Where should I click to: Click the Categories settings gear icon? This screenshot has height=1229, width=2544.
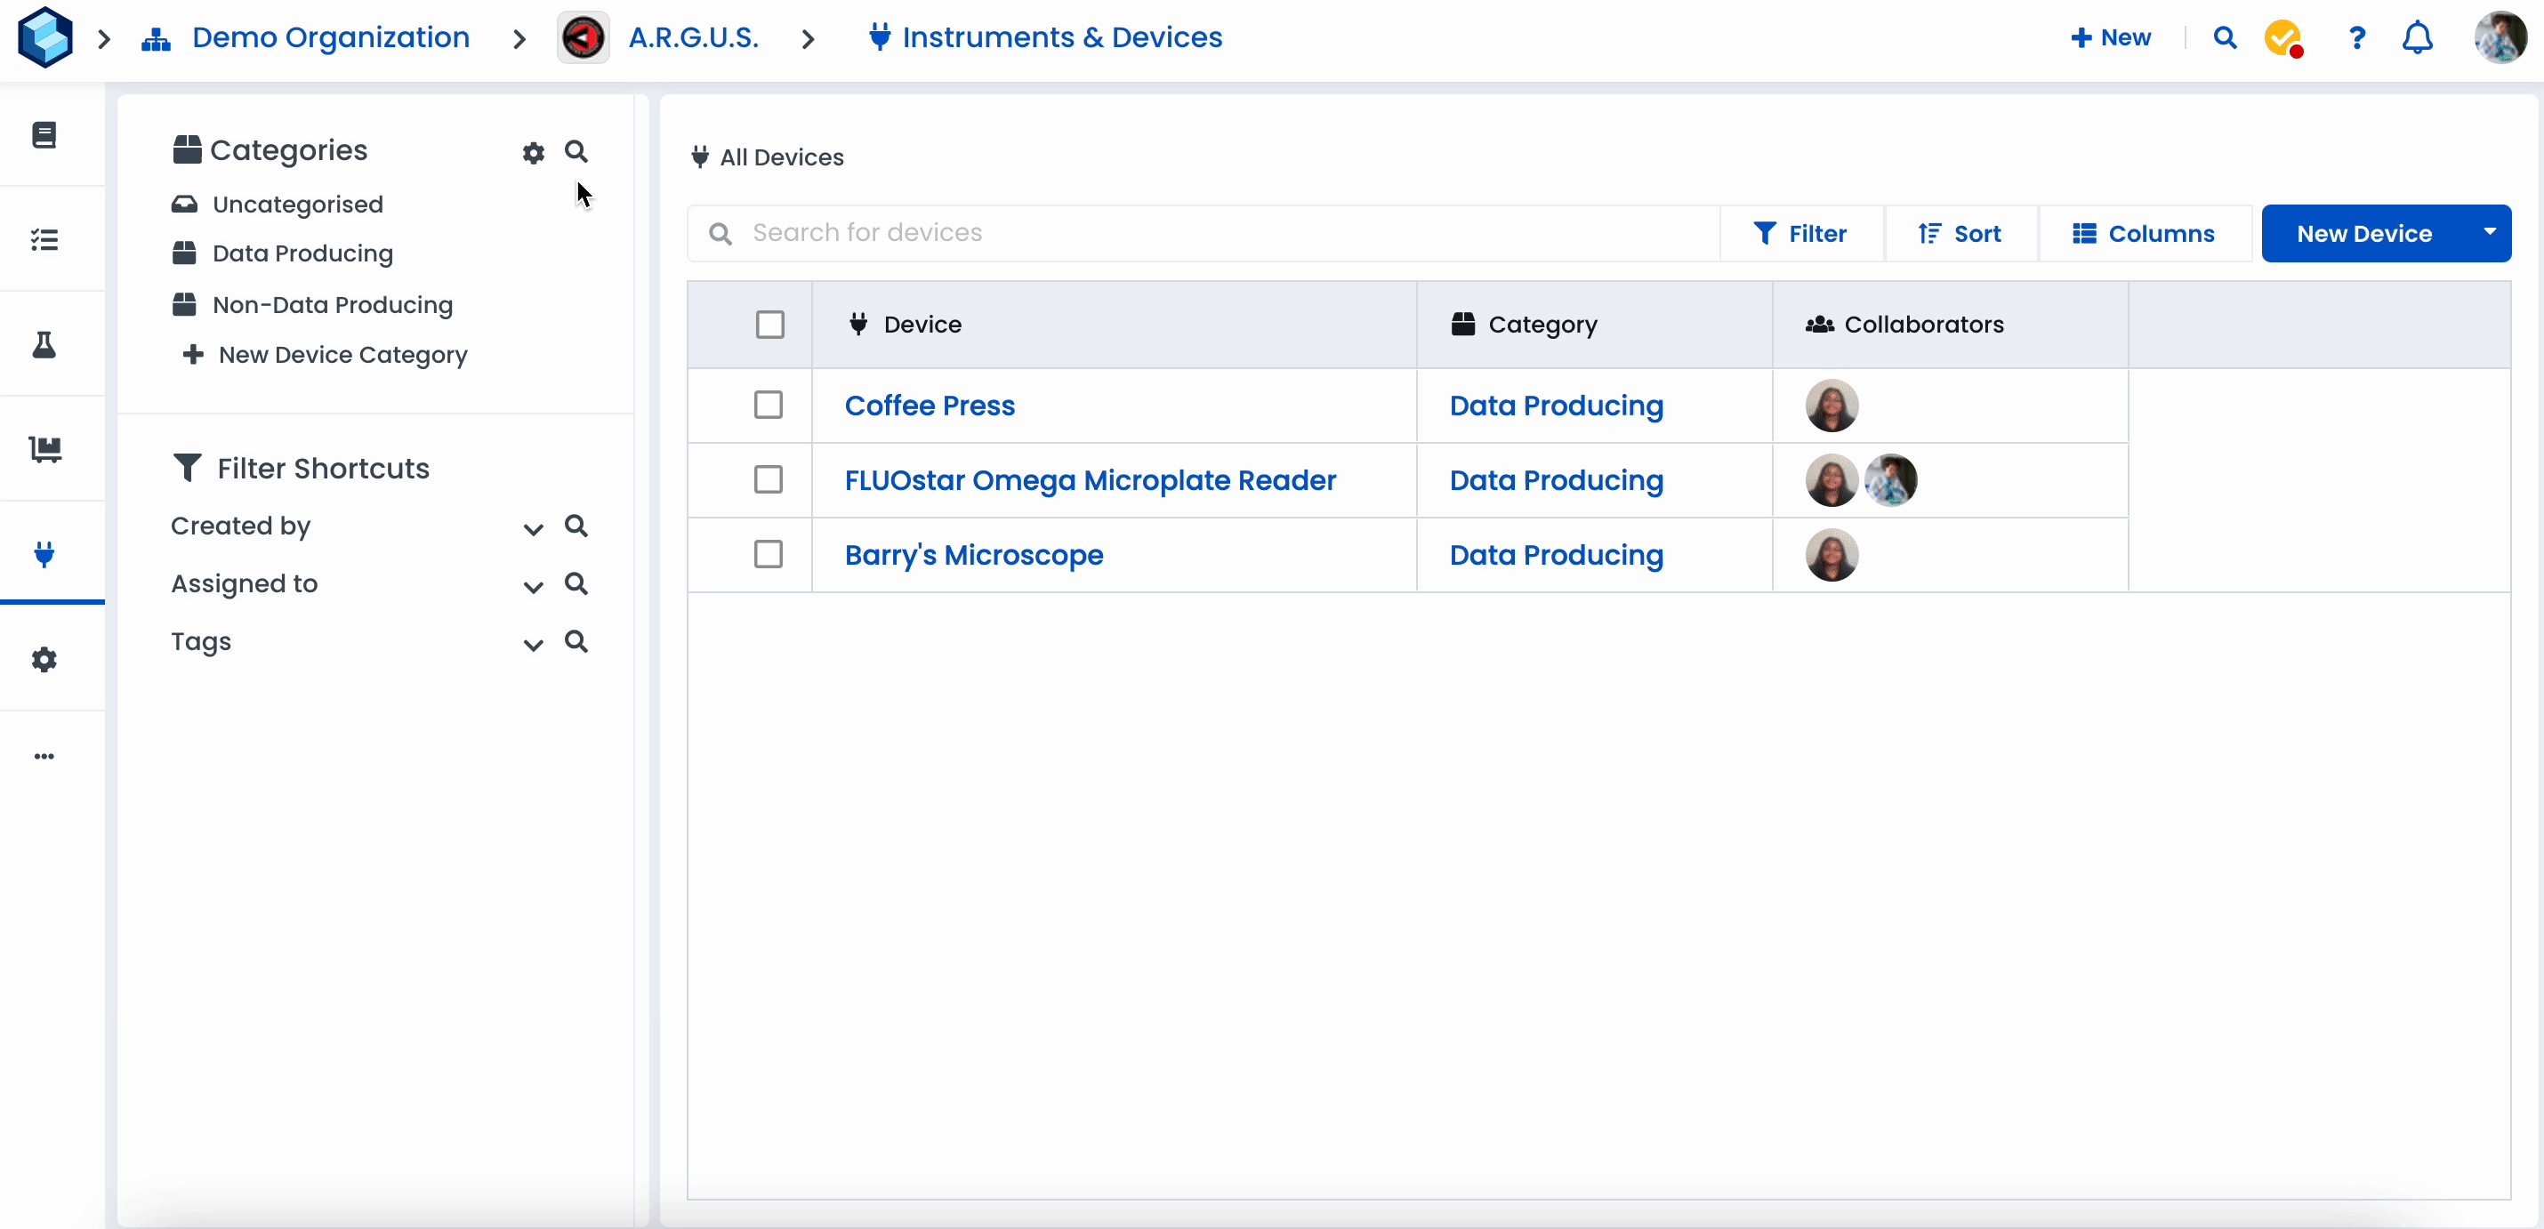(534, 152)
